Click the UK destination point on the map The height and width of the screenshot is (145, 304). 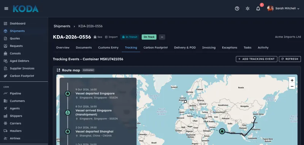click(x=185, y=101)
